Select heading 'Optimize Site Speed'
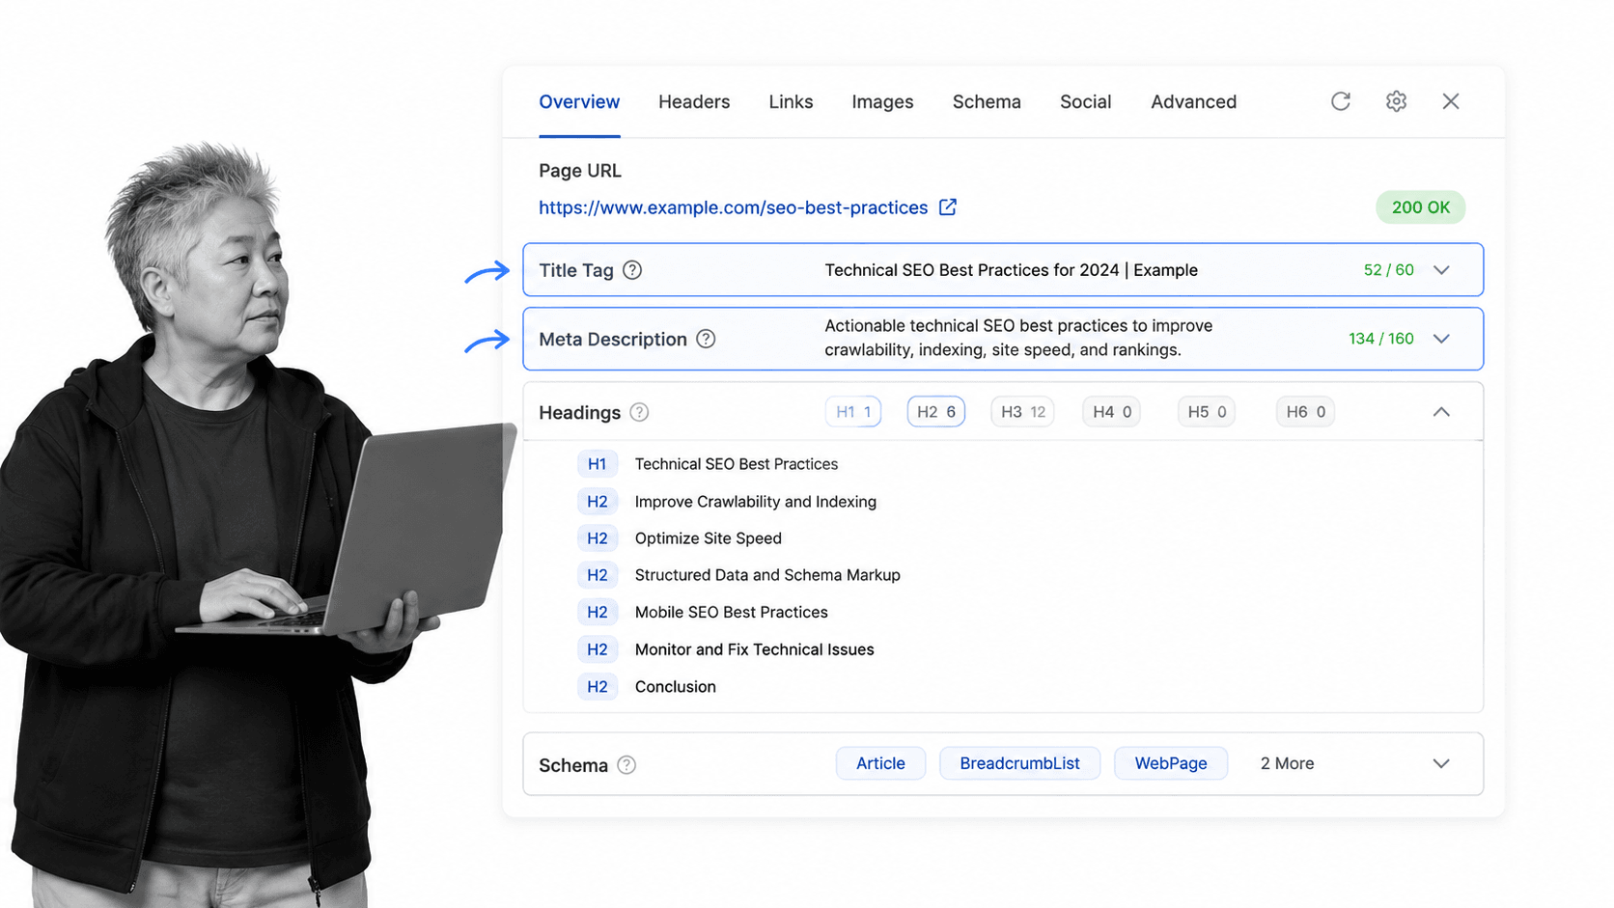The height and width of the screenshot is (908, 1614). (708, 538)
